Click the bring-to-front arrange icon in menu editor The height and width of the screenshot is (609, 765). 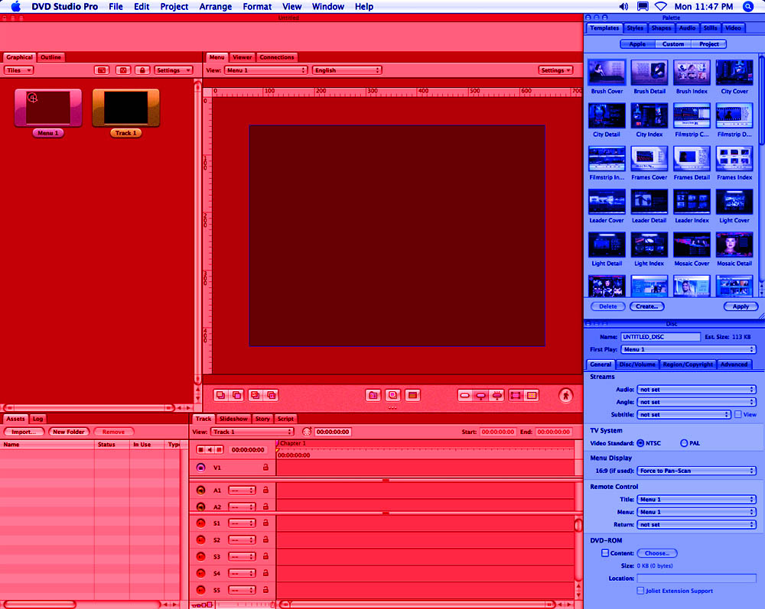(x=220, y=395)
